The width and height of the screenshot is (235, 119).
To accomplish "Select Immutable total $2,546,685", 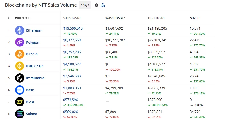I will [156, 76].
